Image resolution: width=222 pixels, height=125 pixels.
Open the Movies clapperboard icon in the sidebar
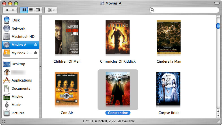pos(7,97)
